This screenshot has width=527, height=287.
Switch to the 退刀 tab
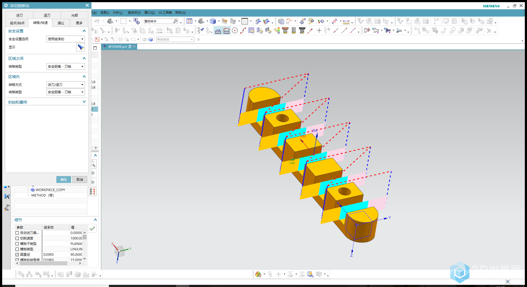click(47, 15)
